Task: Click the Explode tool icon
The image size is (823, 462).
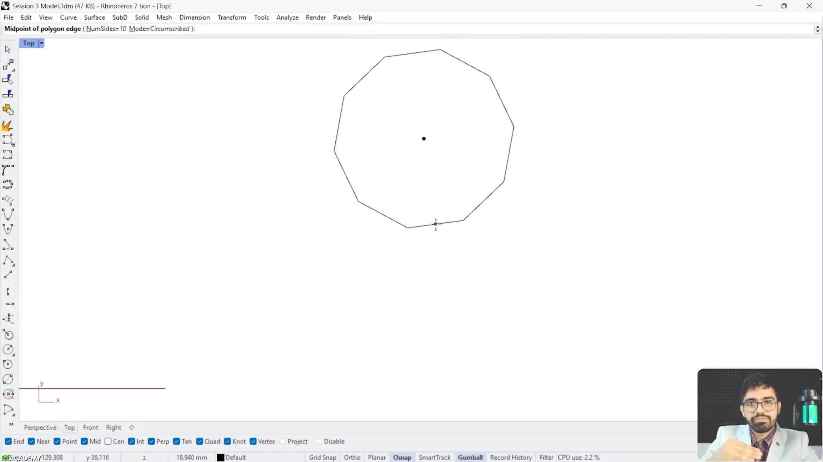Action: pyautogui.click(x=7, y=125)
